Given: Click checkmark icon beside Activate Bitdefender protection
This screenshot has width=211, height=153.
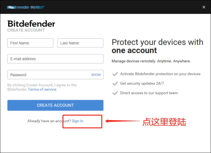Looking at the screenshot, I should pos(115,74).
